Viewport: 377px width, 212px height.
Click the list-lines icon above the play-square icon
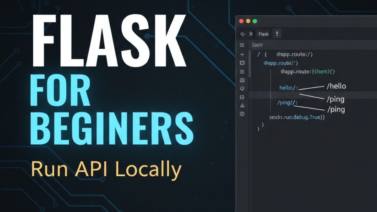(242, 72)
